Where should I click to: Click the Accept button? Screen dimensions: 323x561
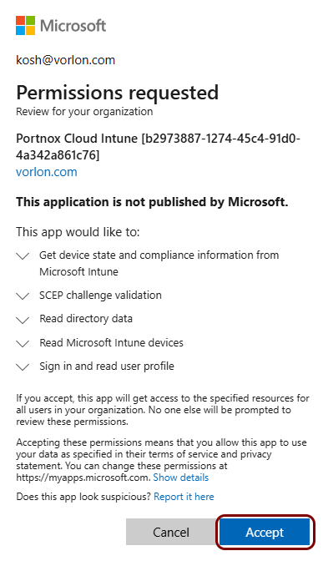click(x=265, y=532)
